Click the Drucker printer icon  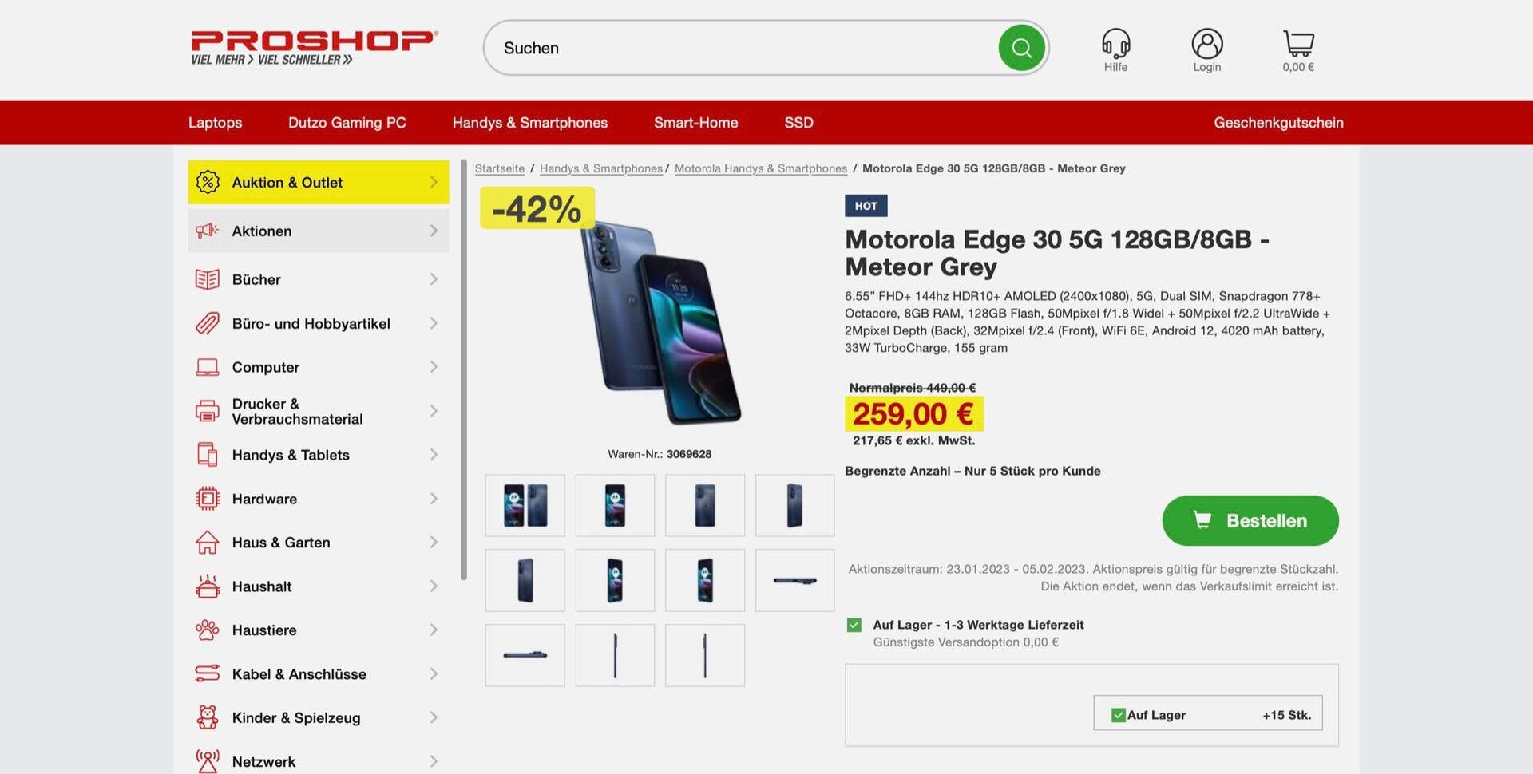point(208,411)
